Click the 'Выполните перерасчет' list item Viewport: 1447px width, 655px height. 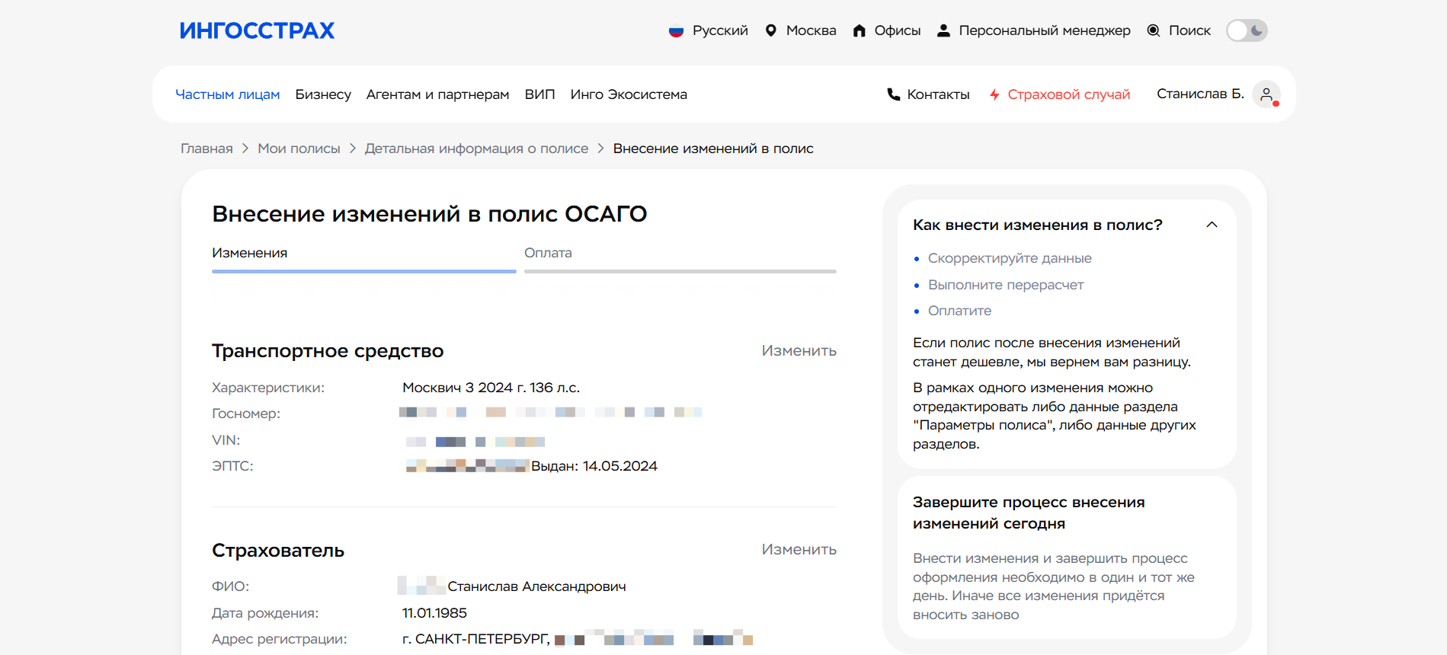pyautogui.click(x=1005, y=285)
